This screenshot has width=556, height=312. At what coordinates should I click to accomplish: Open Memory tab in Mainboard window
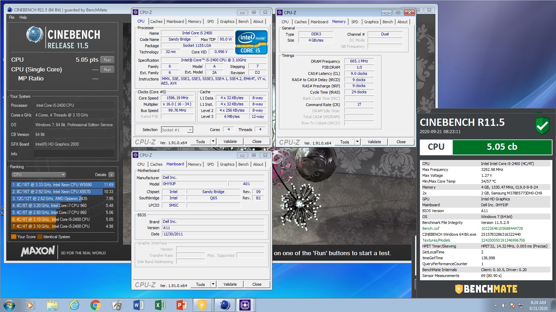(x=195, y=164)
